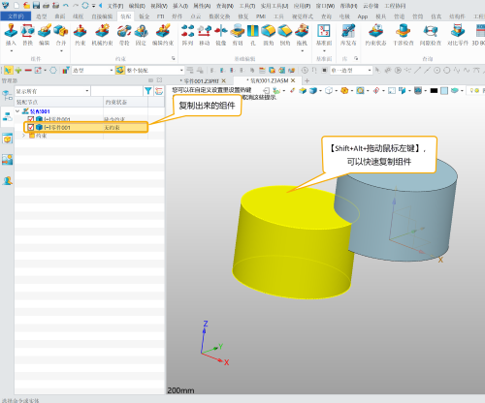
Task: Switch to the 钣金 ribbon tab
Action: click(145, 16)
